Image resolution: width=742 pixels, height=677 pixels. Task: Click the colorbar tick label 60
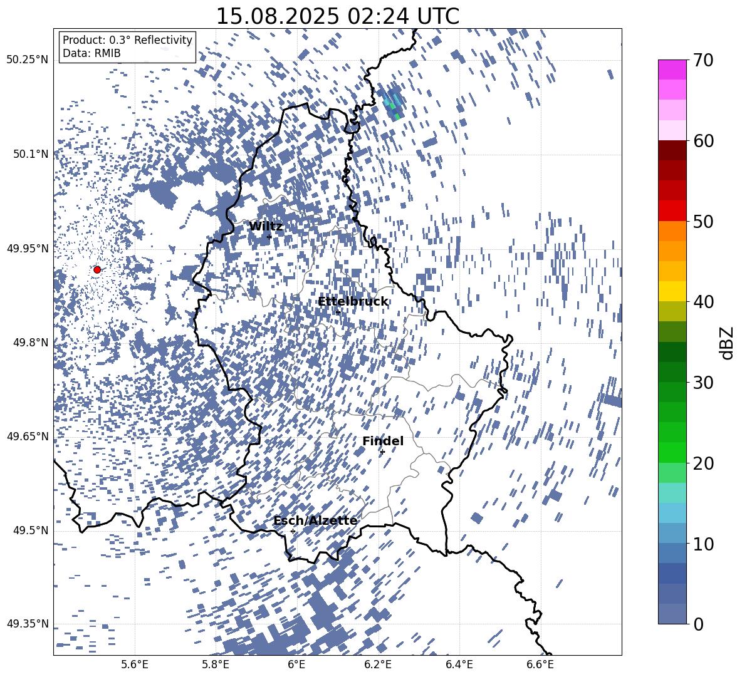point(703,141)
